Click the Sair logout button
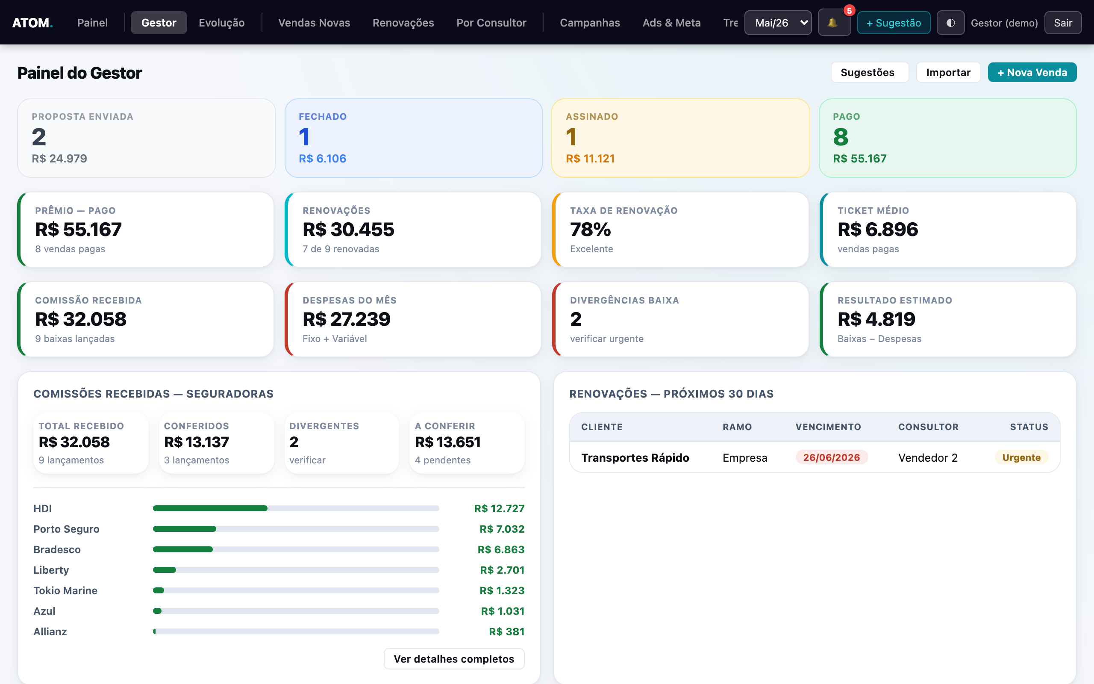 pyautogui.click(x=1062, y=23)
